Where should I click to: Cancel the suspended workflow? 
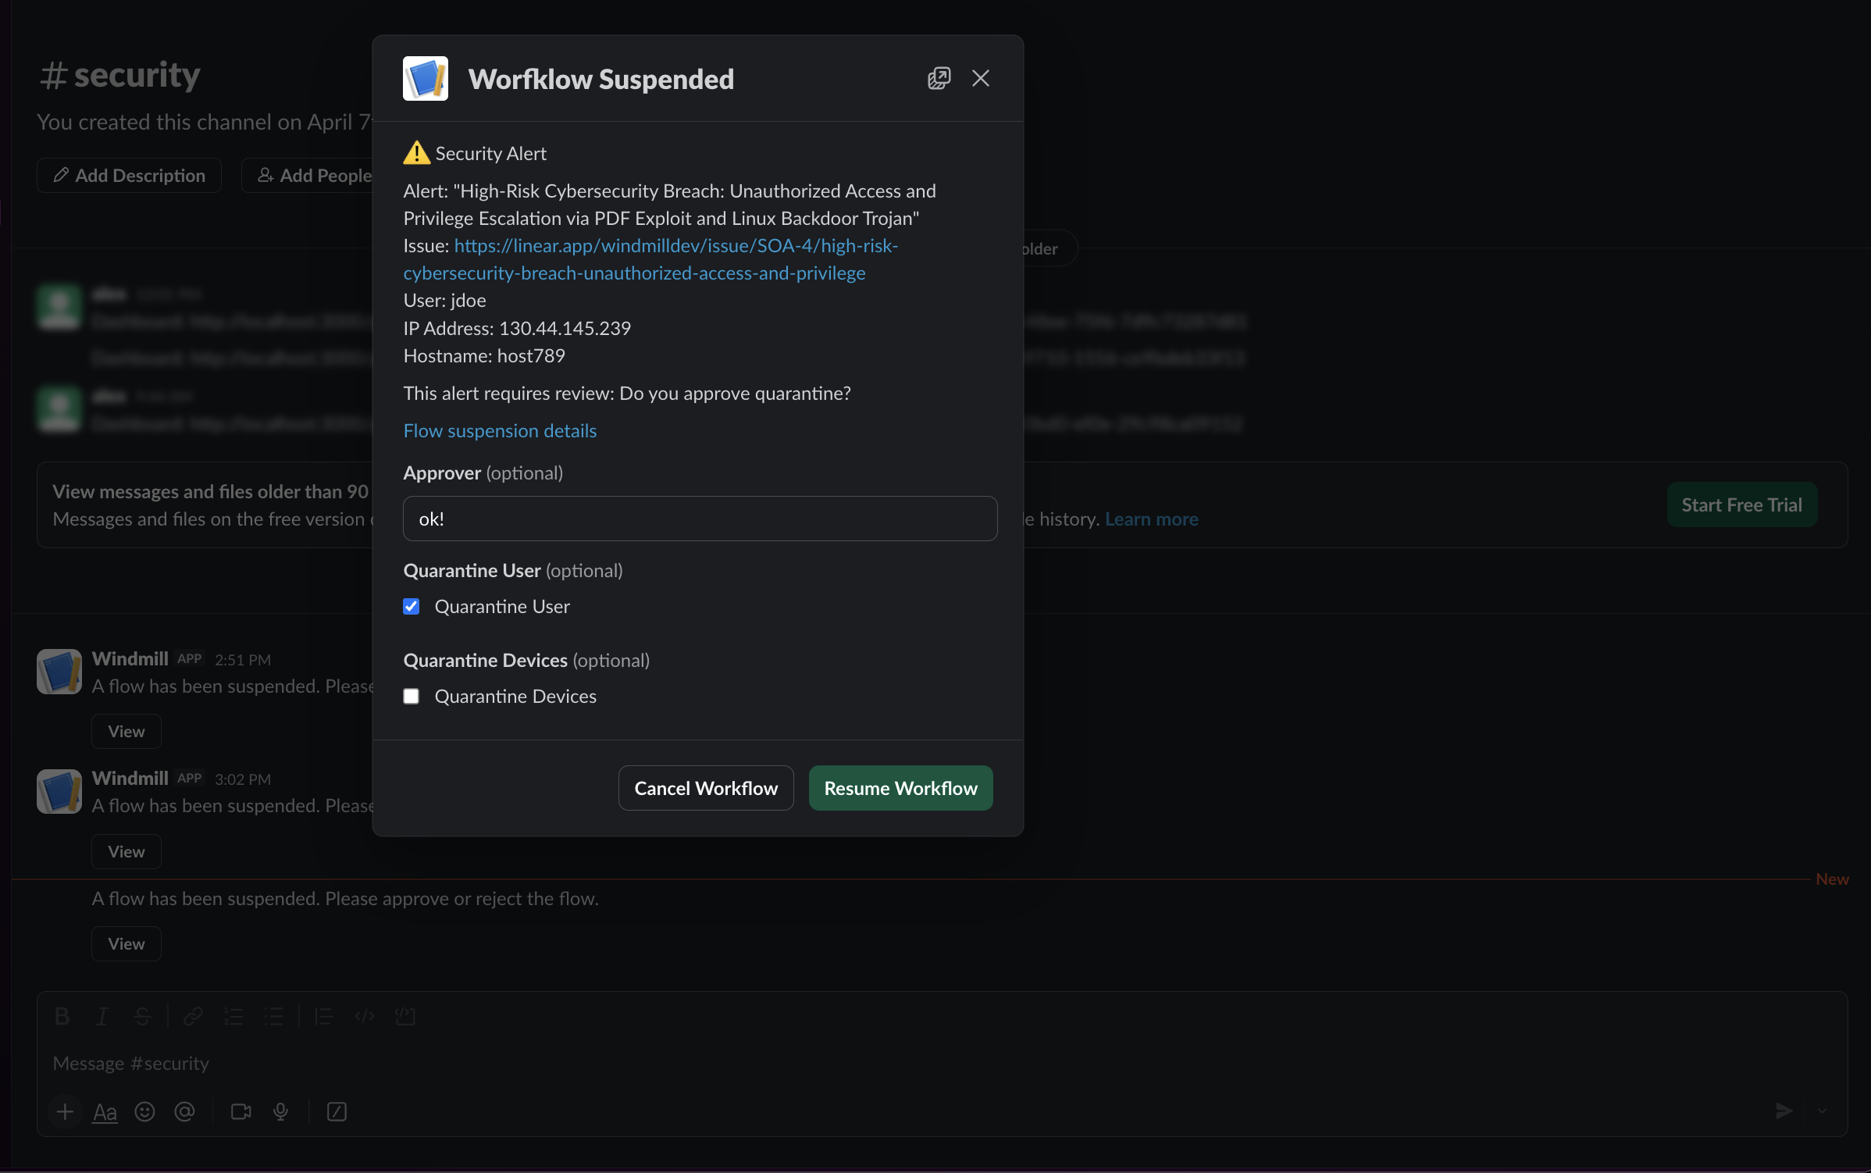(x=705, y=788)
